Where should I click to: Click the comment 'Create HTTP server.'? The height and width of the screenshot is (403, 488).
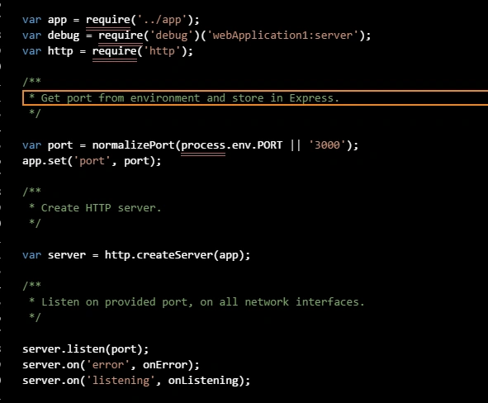click(101, 208)
